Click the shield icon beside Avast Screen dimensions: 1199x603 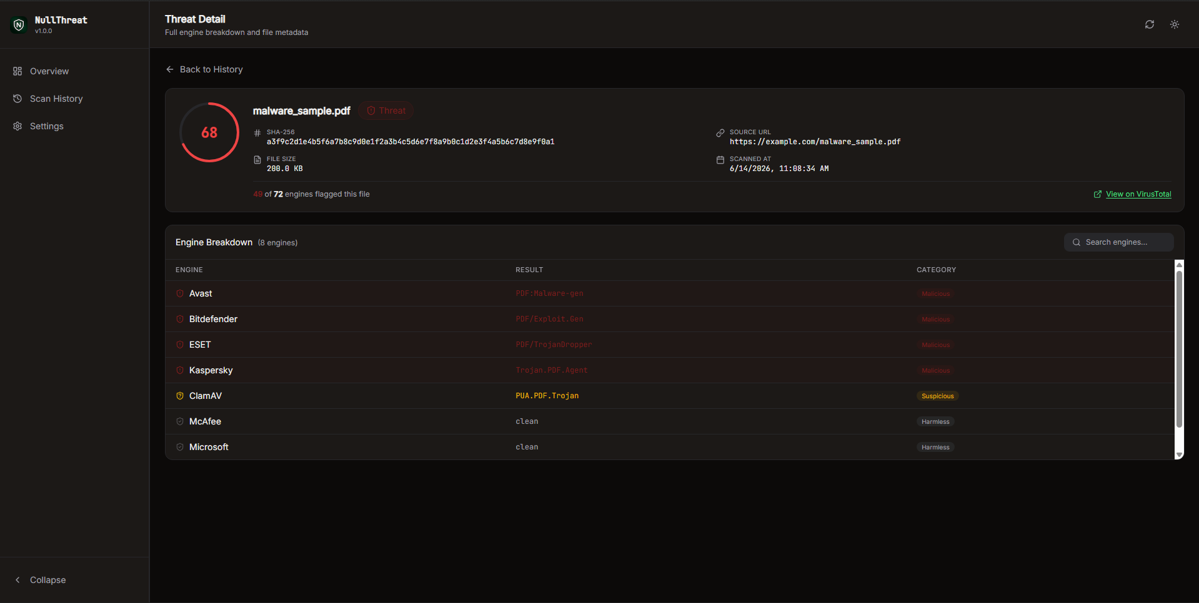click(x=180, y=293)
